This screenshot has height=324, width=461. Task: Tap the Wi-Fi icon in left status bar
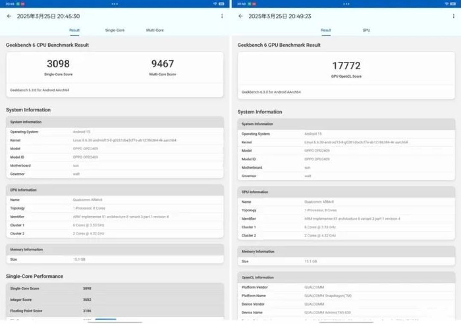click(215, 4)
